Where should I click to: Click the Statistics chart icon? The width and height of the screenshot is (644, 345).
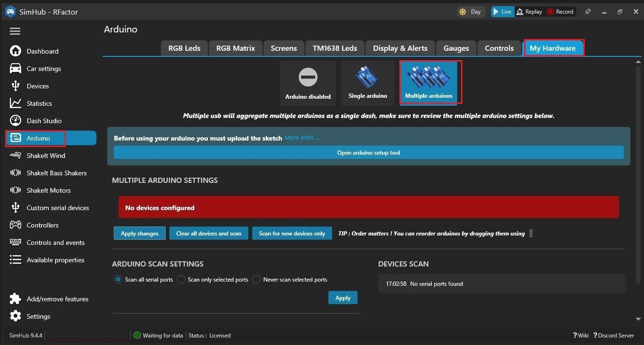(x=16, y=103)
